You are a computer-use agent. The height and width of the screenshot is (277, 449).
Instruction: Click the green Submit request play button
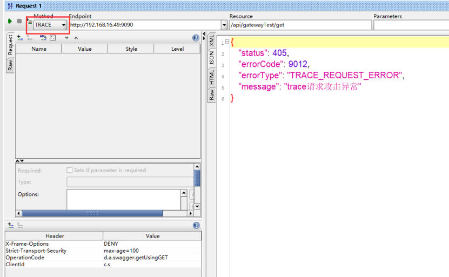[x=10, y=22]
